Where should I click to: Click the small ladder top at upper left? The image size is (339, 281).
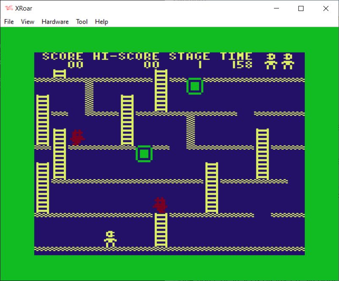coord(60,74)
